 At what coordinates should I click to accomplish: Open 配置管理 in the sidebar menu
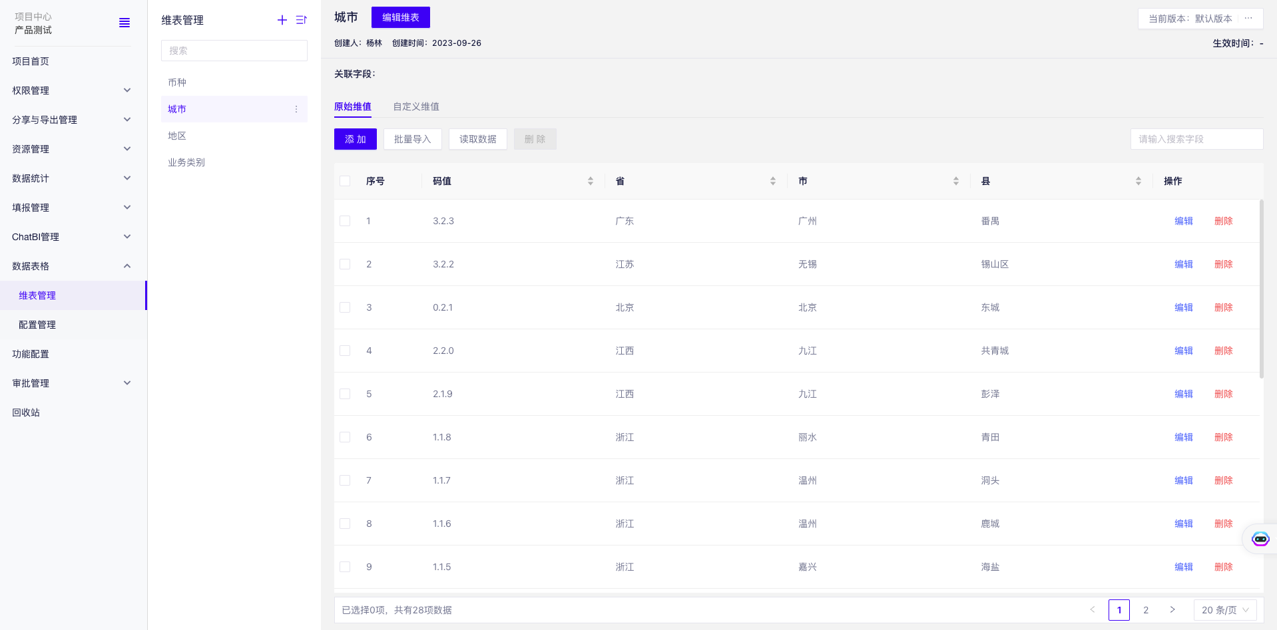[37, 325]
